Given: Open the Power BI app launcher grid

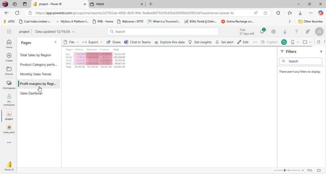Looking at the screenshot, I should (9, 32).
